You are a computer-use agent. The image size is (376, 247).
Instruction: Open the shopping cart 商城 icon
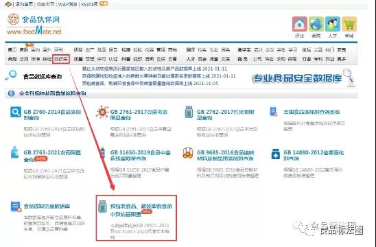coord(349,24)
